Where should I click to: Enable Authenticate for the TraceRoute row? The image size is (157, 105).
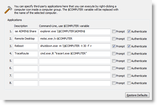coord(129,53)
